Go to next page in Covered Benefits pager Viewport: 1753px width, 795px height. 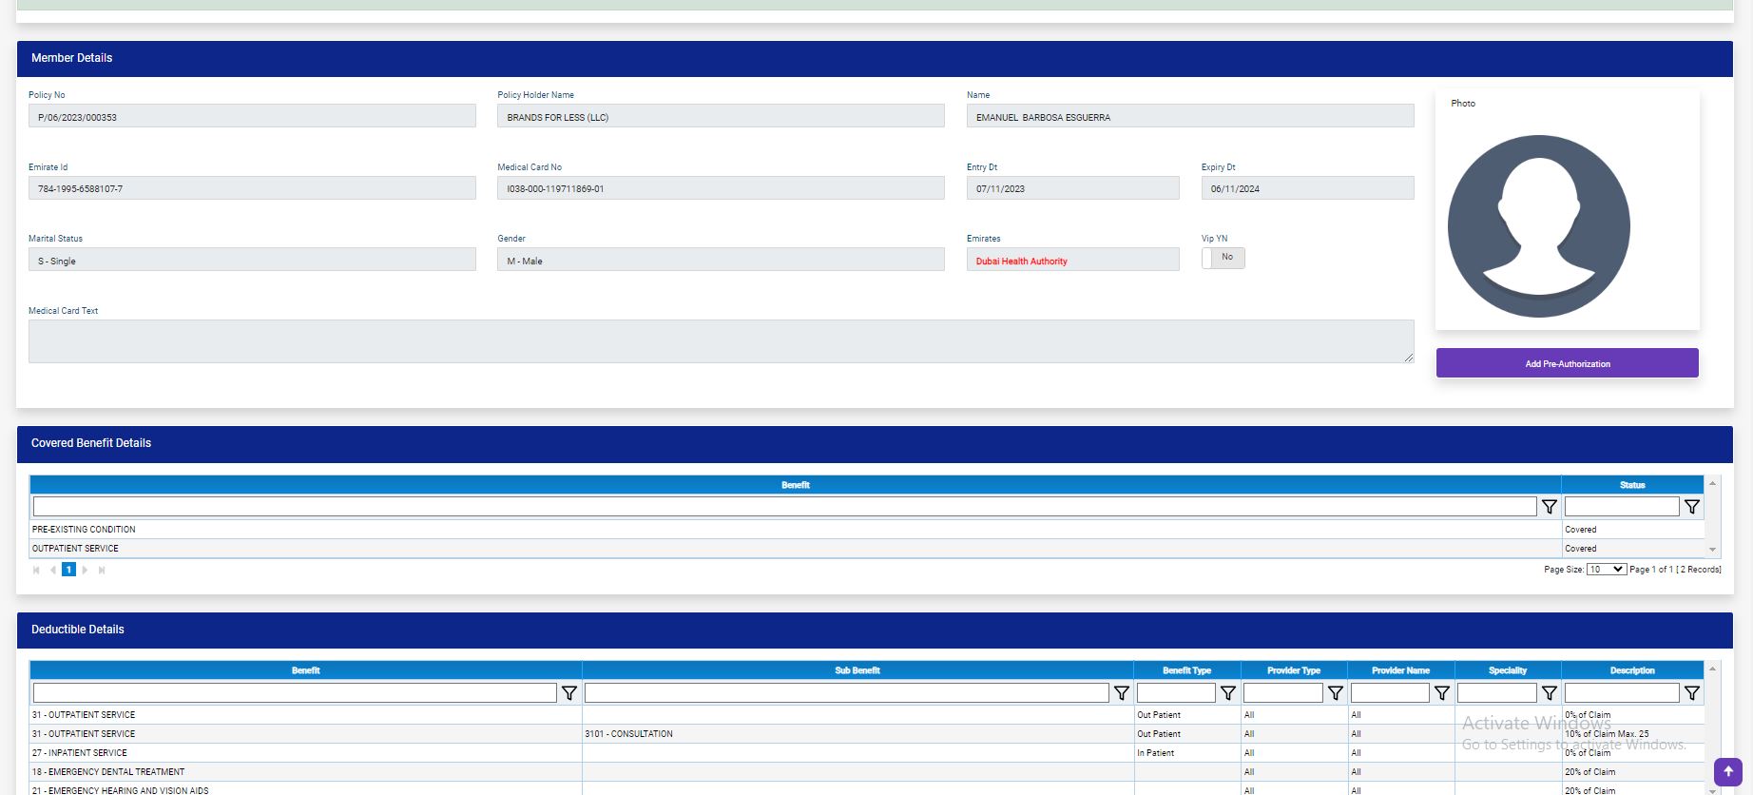pyautogui.click(x=86, y=571)
